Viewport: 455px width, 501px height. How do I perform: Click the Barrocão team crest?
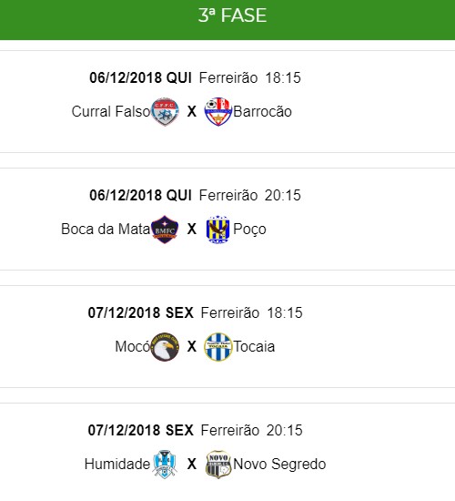click(218, 111)
